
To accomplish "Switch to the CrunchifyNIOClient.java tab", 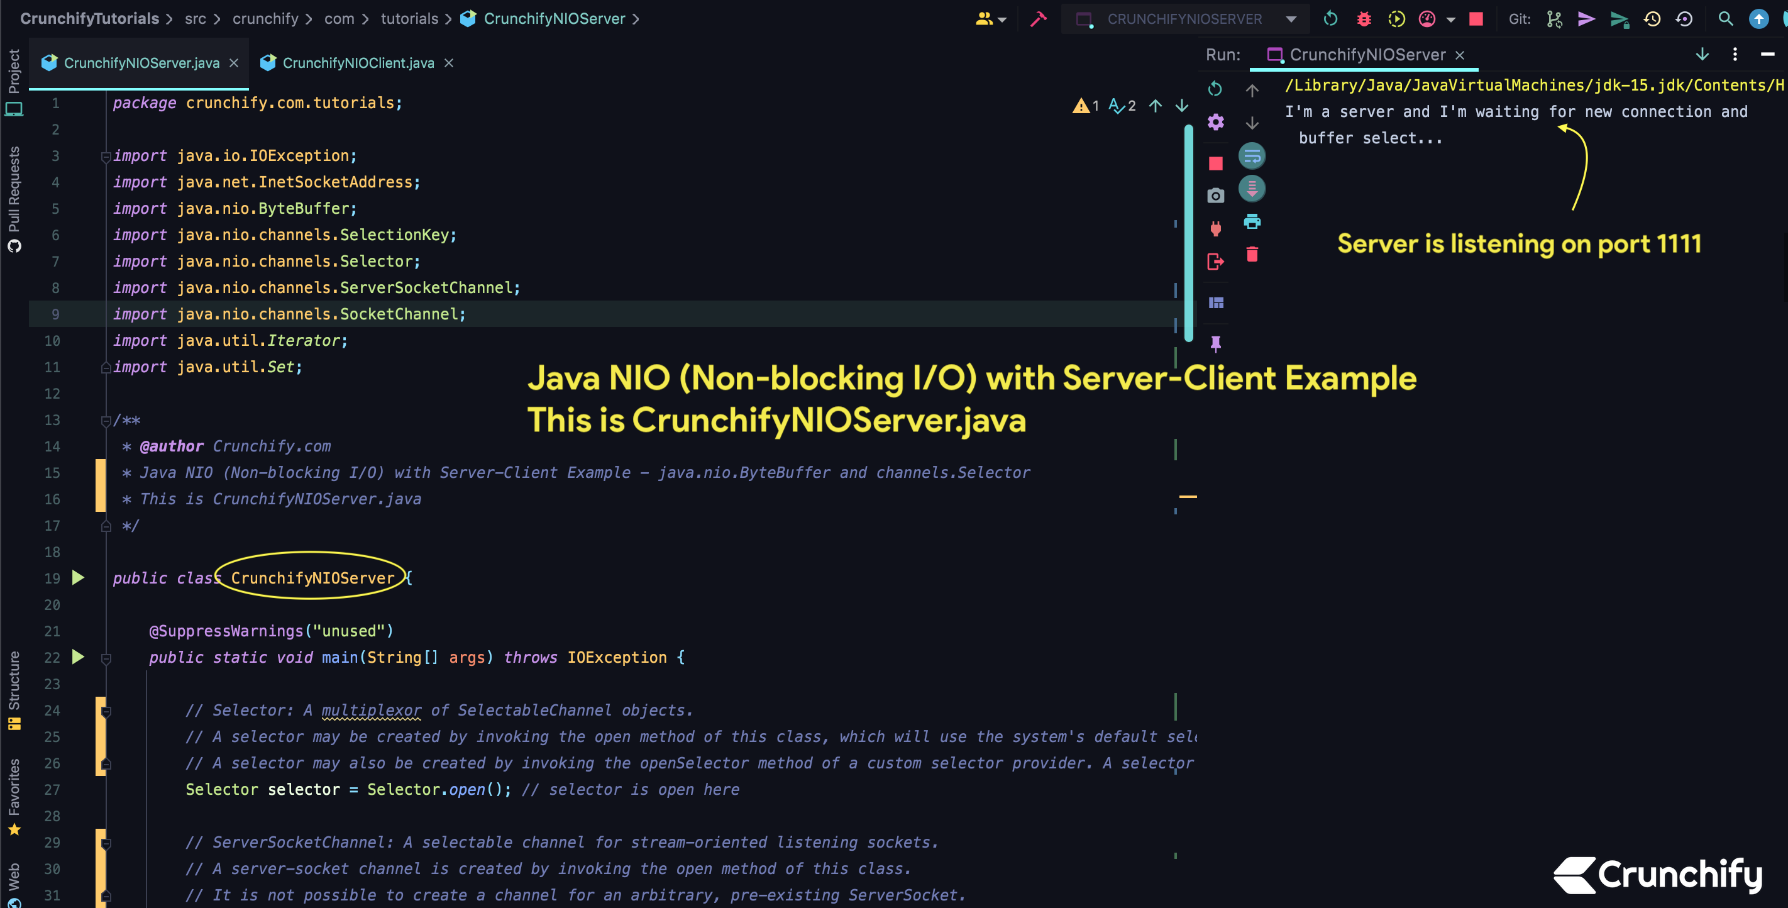I will [358, 63].
